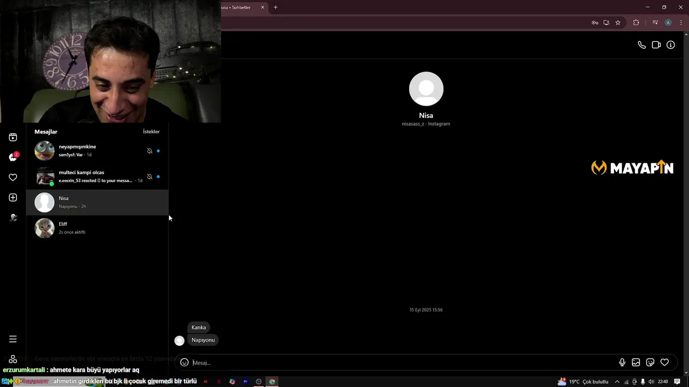
Task: Click the install app icon in address bar
Action: point(606,23)
